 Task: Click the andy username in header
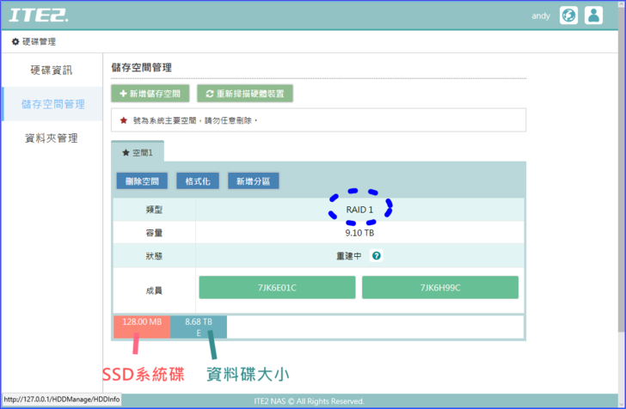click(x=541, y=15)
